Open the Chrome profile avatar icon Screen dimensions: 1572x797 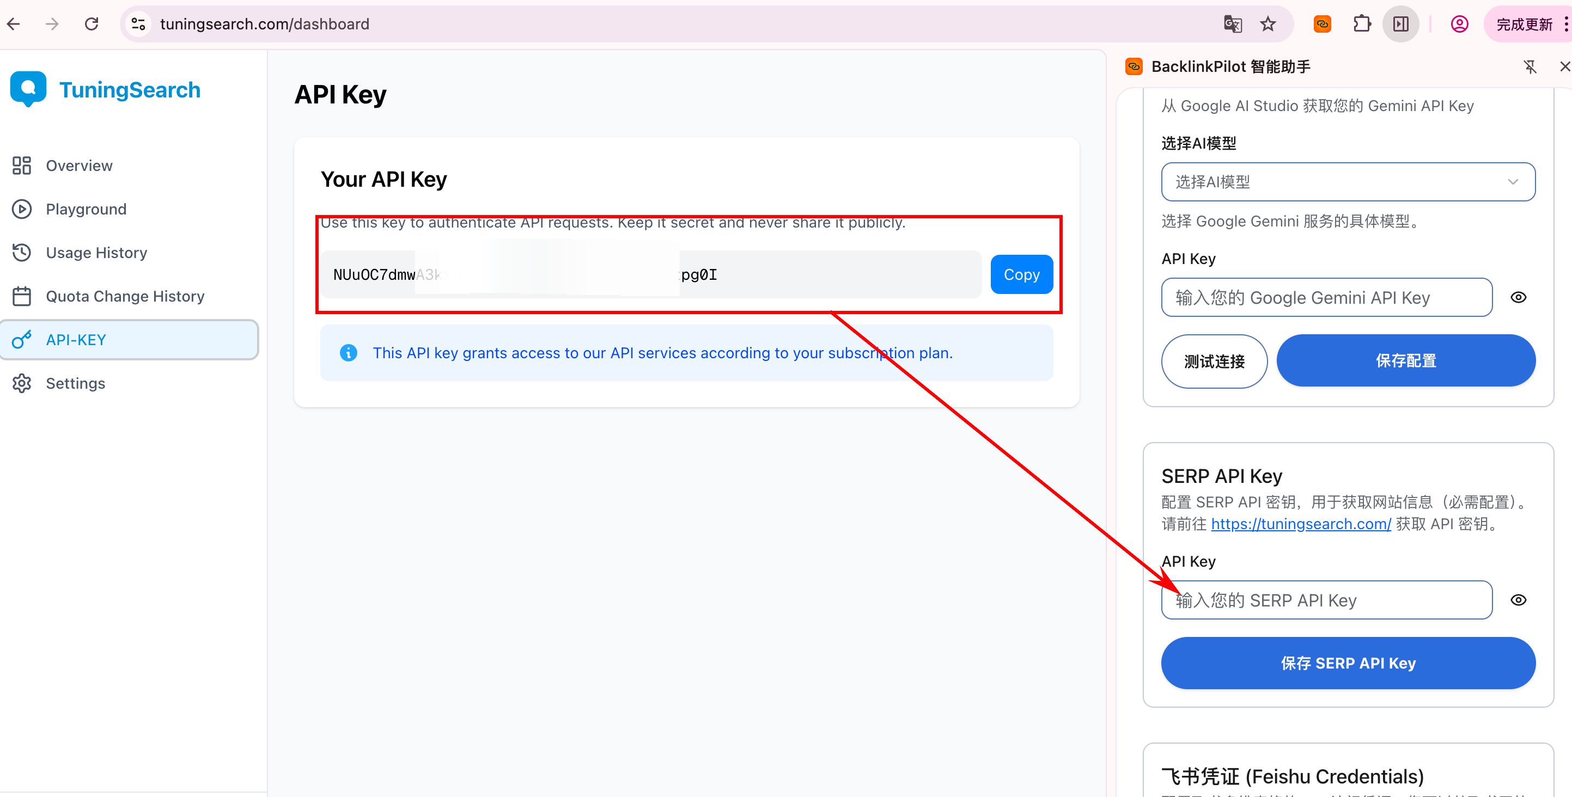pyautogui.click(x=1459, y=24)
